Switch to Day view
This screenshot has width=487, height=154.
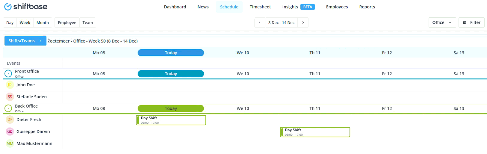click(x=10, y=22)
